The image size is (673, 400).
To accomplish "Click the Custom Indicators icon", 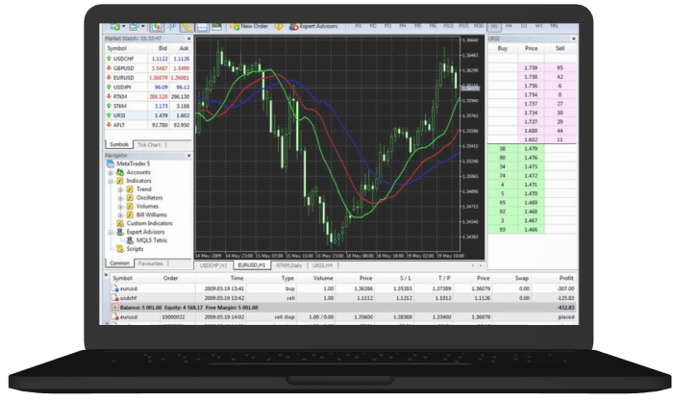I will 120,223.
